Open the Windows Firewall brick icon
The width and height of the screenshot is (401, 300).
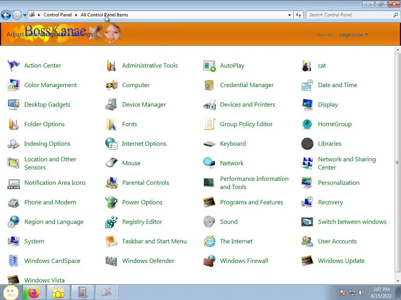(210, 261)
